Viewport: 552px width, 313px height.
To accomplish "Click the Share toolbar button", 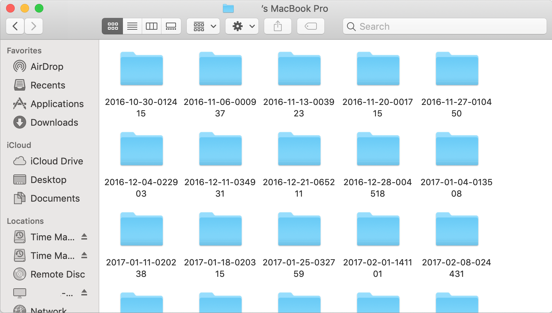I will pyautogui.click(x=278, y=26).
